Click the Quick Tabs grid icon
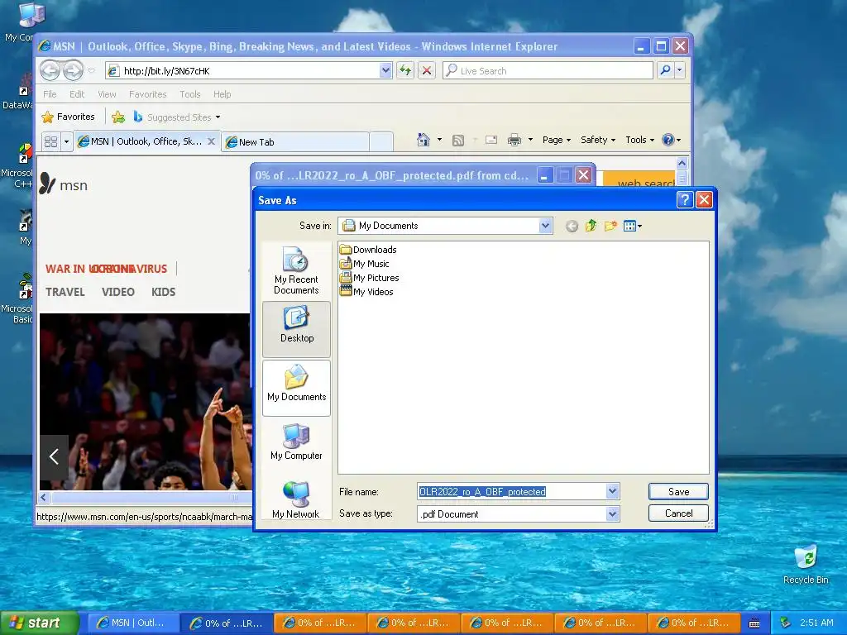Image resolution: width=847 pixels, height=635 pixels. click(x=50, y=141)
